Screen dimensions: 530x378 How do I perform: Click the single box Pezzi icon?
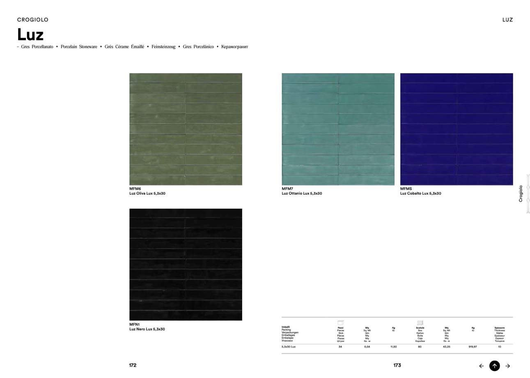[340, 323]
